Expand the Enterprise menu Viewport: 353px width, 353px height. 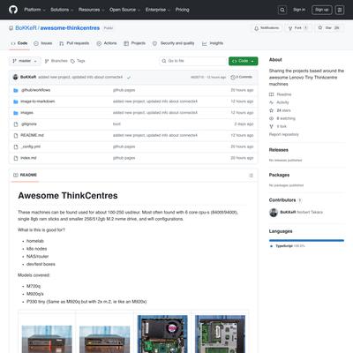[x=158, y=10]
